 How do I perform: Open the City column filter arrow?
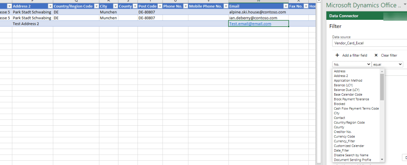click(x=115, y=7)
